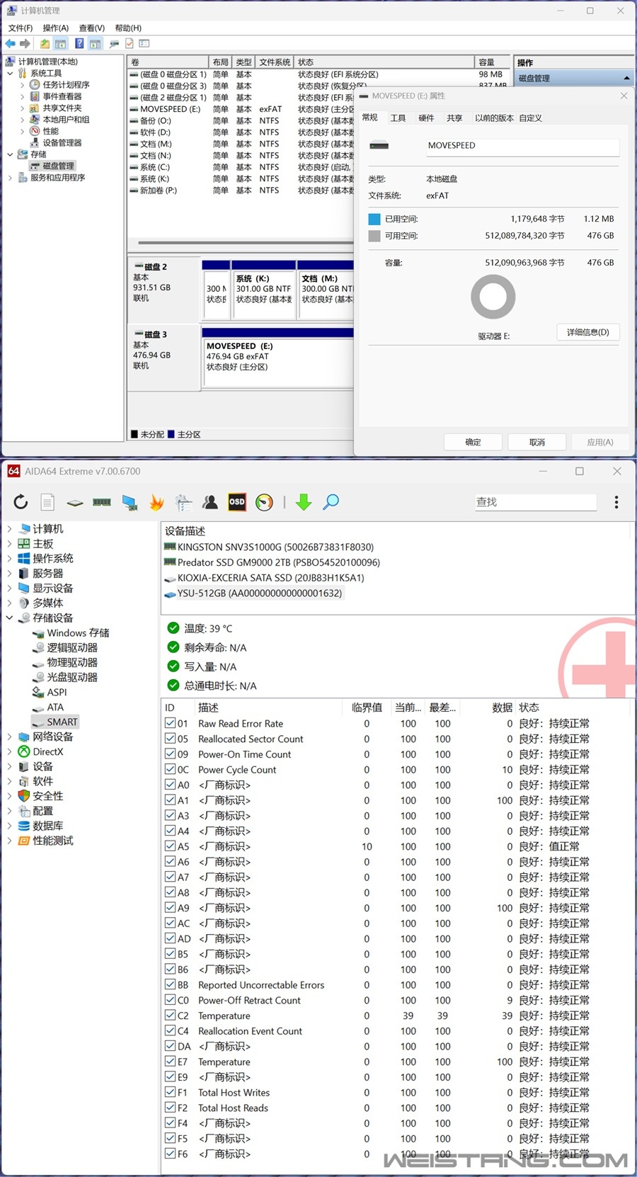Open the AIDA64 Report document icon
This screenshot has width=637, height=1177.
[x=47, y=502]
